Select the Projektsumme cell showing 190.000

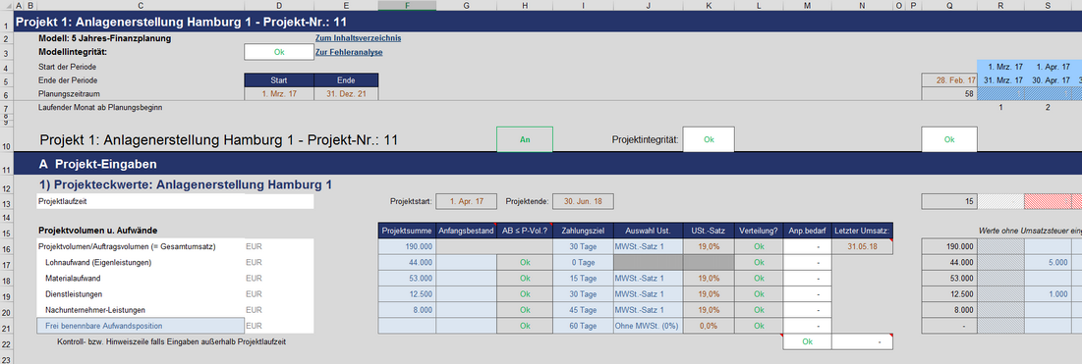(x=407, y=246)
